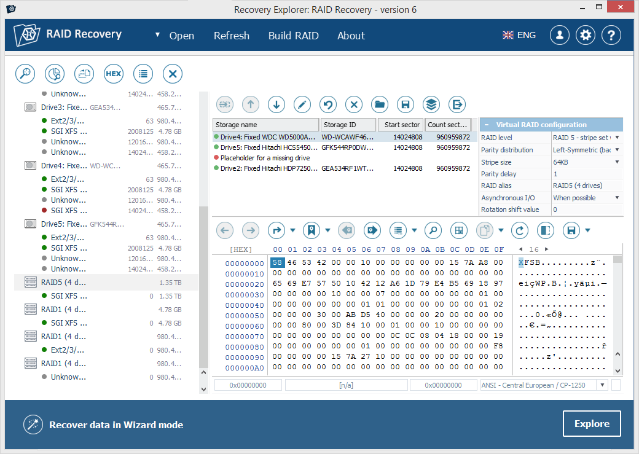639x454 pixels.
Task: Collapse the Virtual RAID configuration panel
Action: pyautogui.click(x=487, y=125)
